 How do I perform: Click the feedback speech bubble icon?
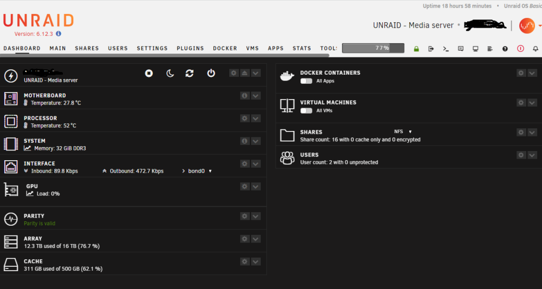tap(461, 49)
